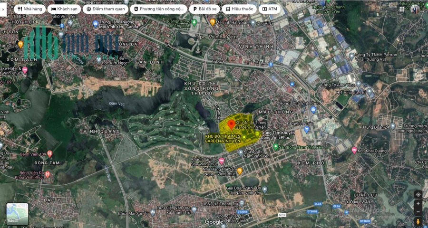Screen dimensions: 428x228
Task: Open Trung Tâm Thương Mại Vĩnh Yên marker
Action: click(x=95, y=23)
